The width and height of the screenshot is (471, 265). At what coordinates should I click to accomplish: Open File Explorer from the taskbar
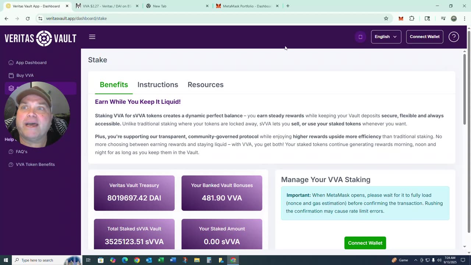[x=197, y=260]
